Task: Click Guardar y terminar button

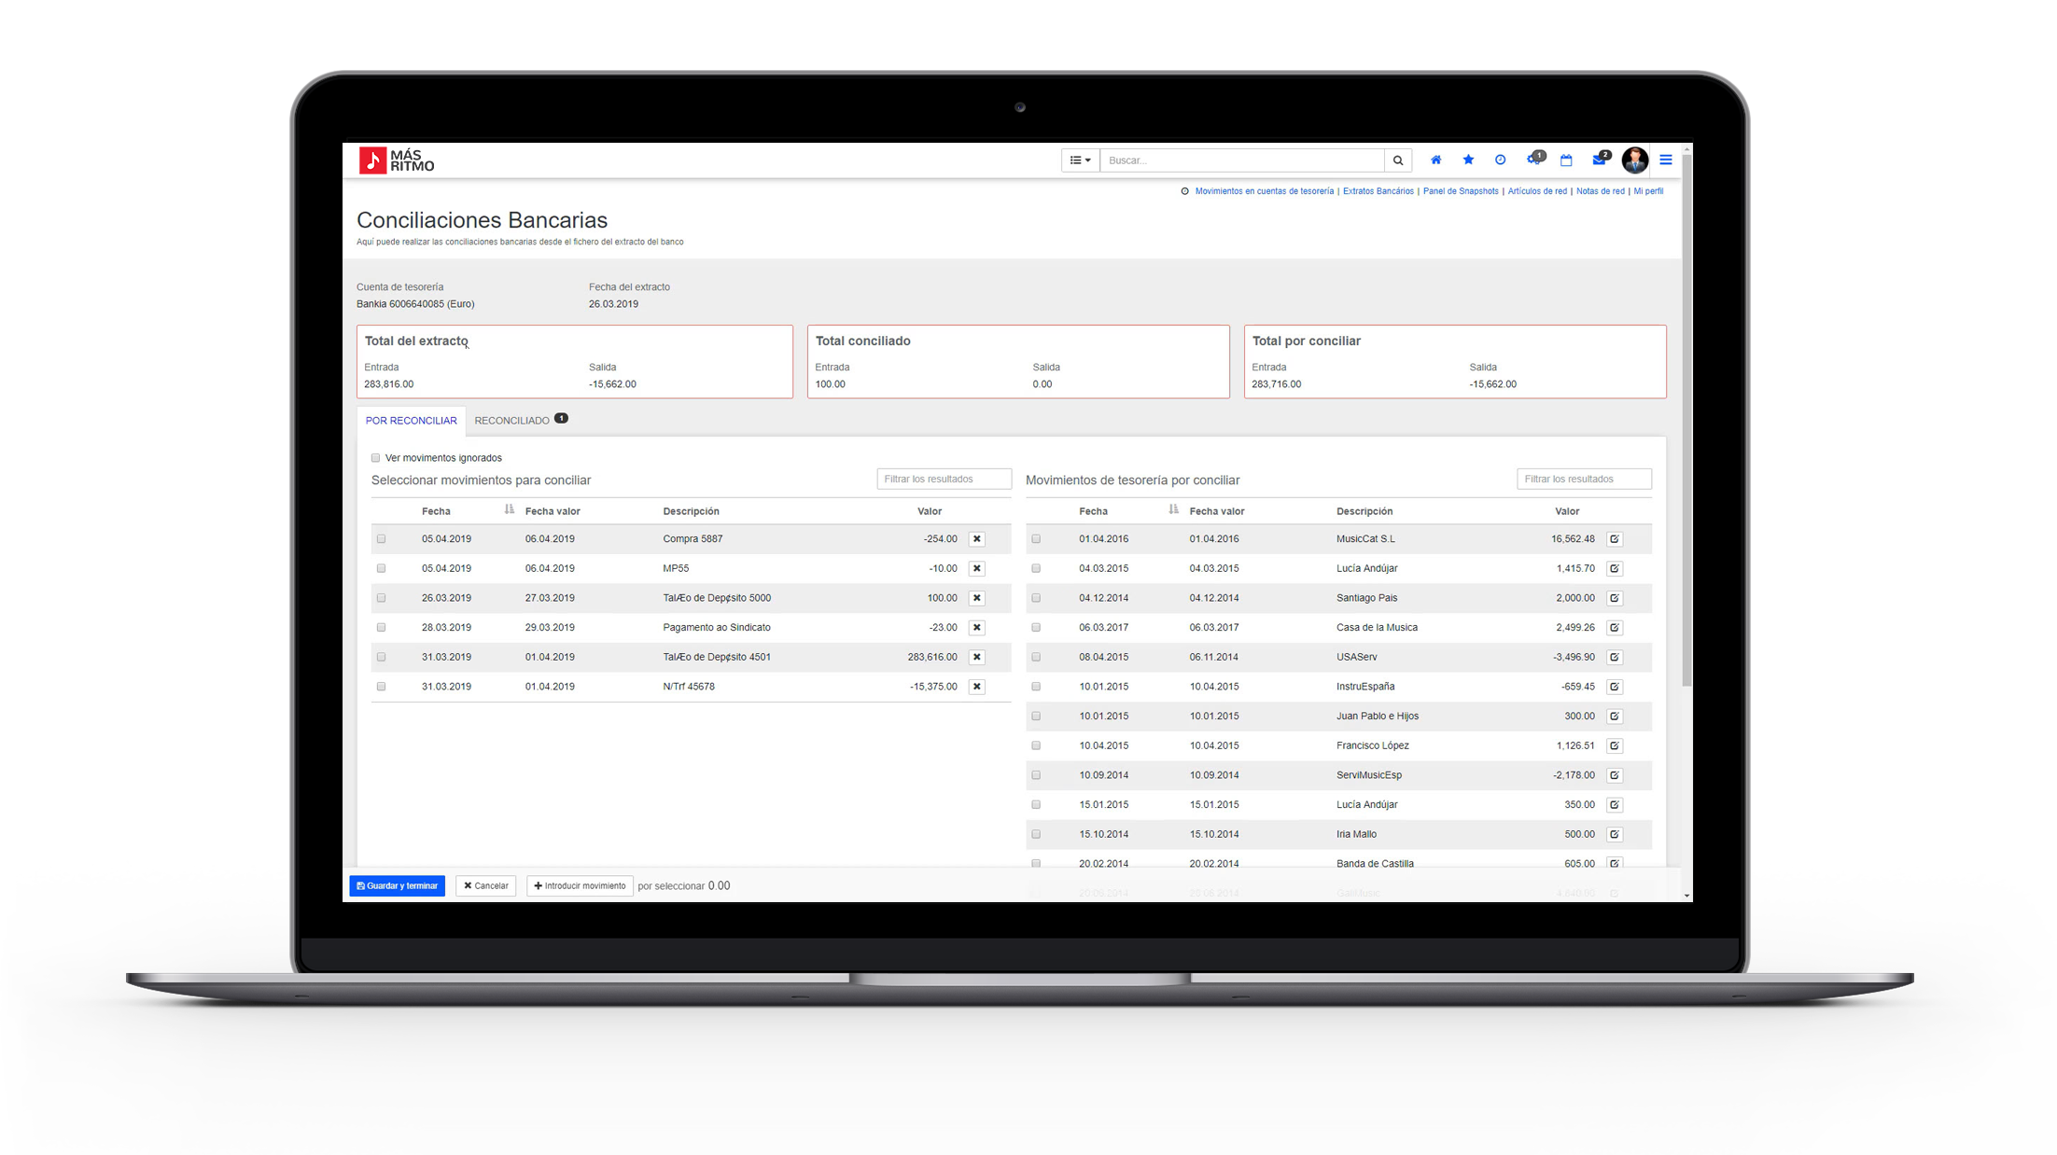Action: 397,886
